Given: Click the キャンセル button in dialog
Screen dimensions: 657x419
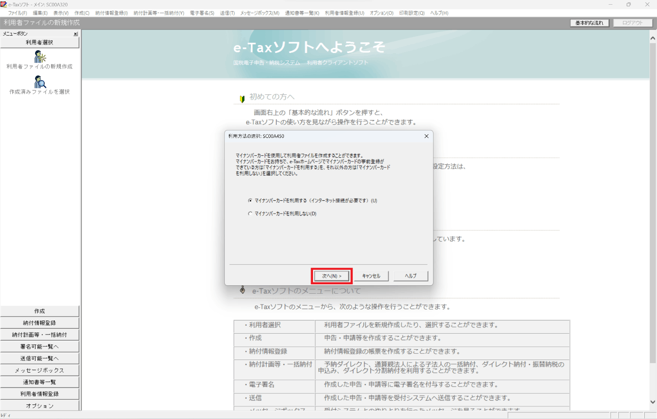Looking at the screenshot, I should [x=371, y=276].
